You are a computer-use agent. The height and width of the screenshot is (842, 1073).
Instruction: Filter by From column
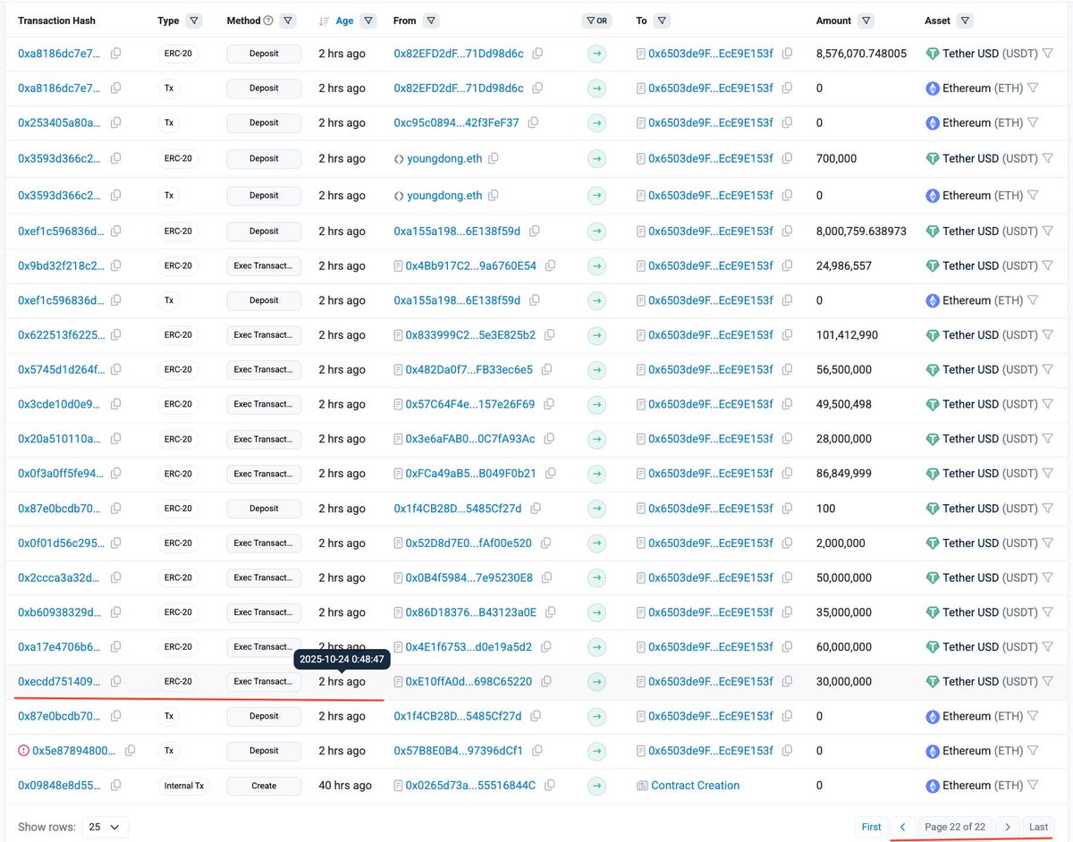[x=431, y=21]
